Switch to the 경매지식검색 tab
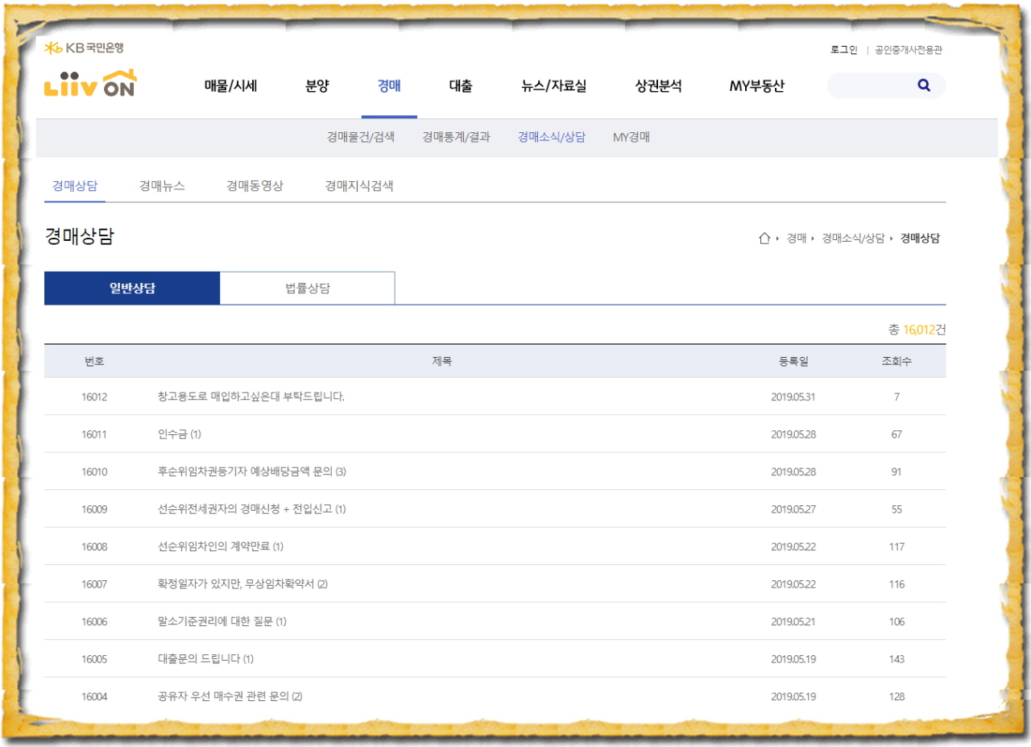 click(359, 186)
